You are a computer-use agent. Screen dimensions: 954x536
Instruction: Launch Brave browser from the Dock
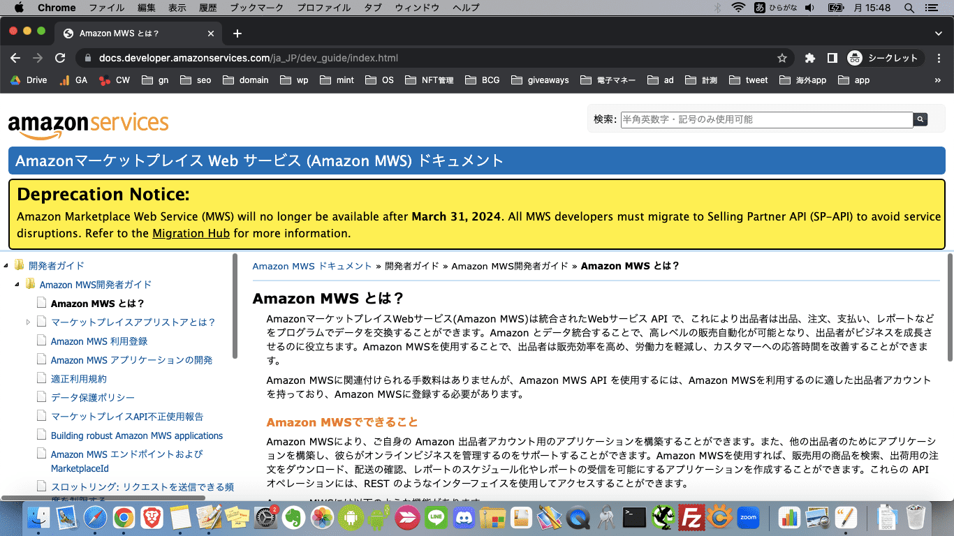pyautogui.click(x=152, y=518)
